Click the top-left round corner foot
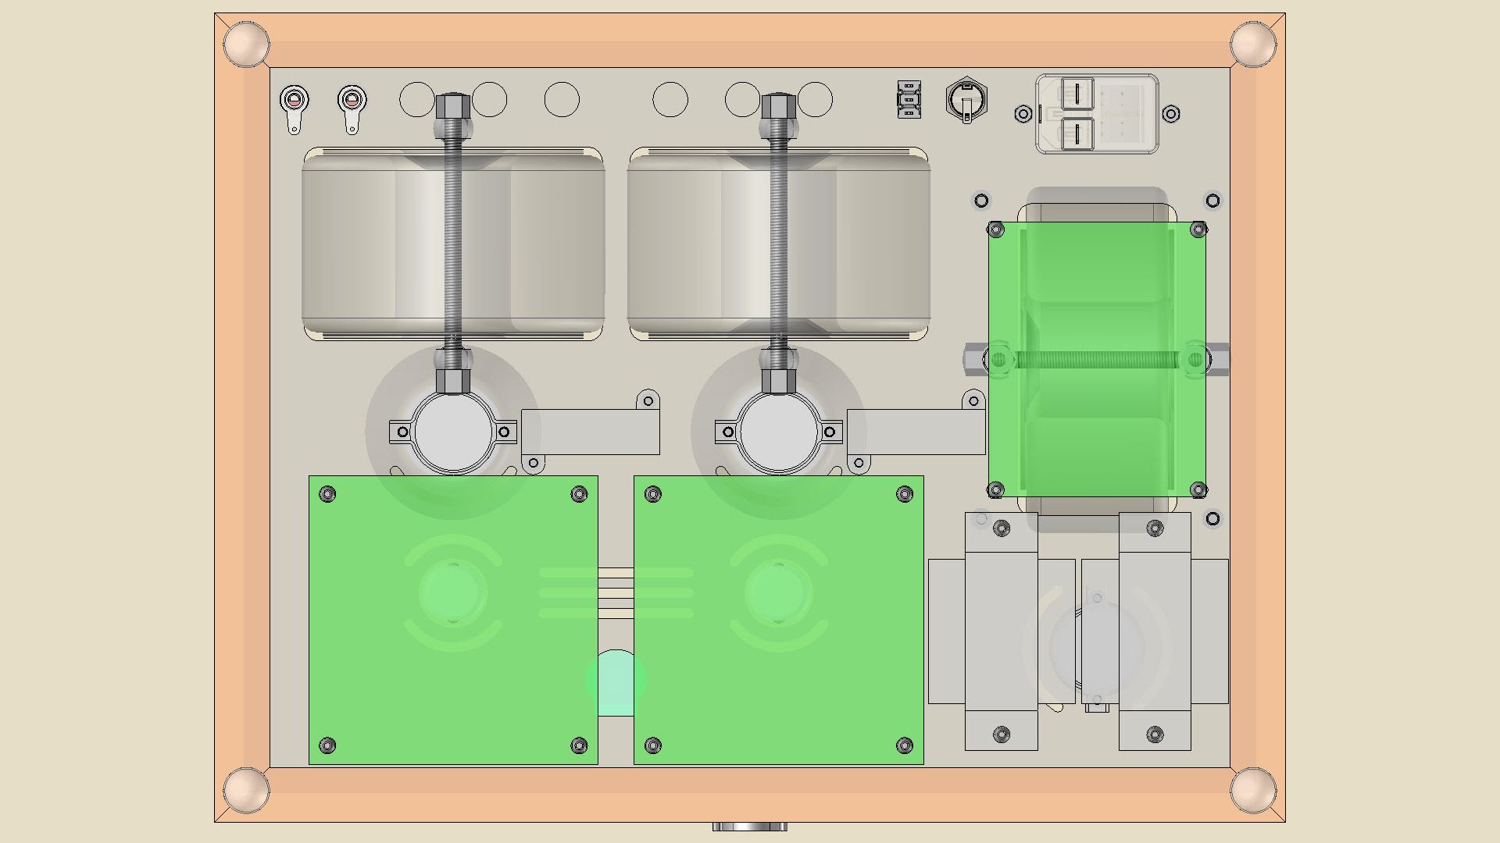The height and width of the screenshot is (843, 1500). [x=245, y=43]
